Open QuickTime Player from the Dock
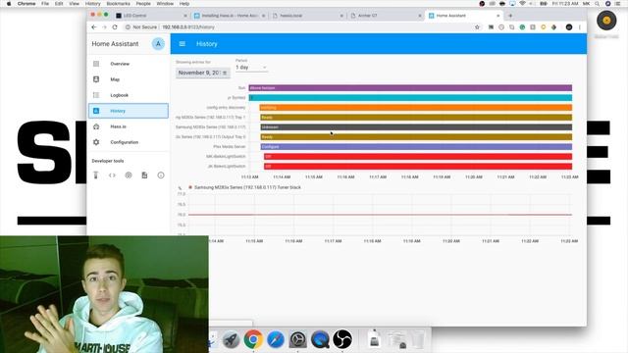This screenshot has width=628, height=353. tap(320, 339)
